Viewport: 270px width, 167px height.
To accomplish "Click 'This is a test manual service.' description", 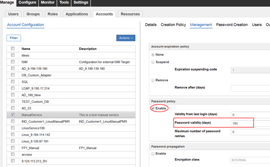I will (99, 115).
